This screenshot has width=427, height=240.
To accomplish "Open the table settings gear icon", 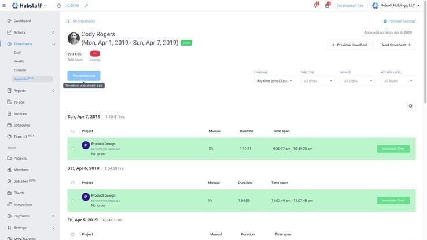I will pyautogui.click(x=410, y=106).
